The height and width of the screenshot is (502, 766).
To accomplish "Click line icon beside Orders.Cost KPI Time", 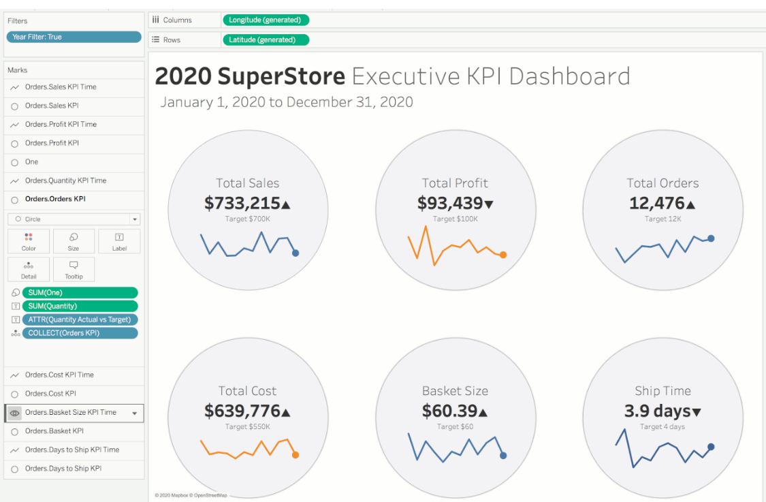I will click(15, 375).
